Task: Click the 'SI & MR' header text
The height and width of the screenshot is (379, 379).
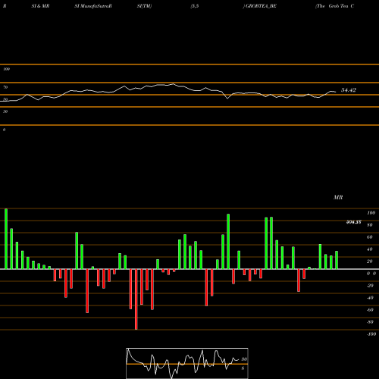Action: pos(40,6)
